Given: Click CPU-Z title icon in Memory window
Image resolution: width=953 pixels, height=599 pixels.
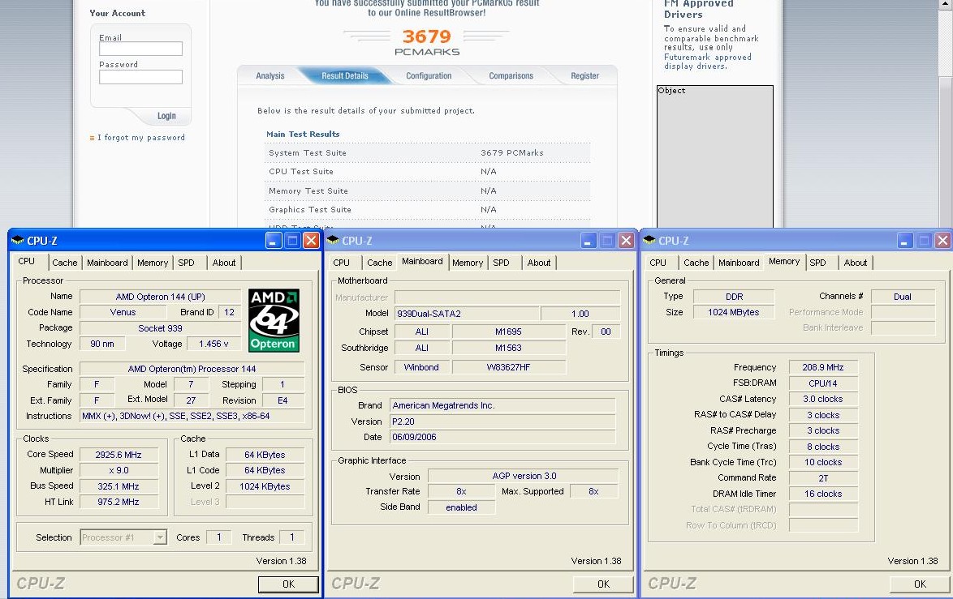Looking at the screenshot, I should (x=649, y=240).
